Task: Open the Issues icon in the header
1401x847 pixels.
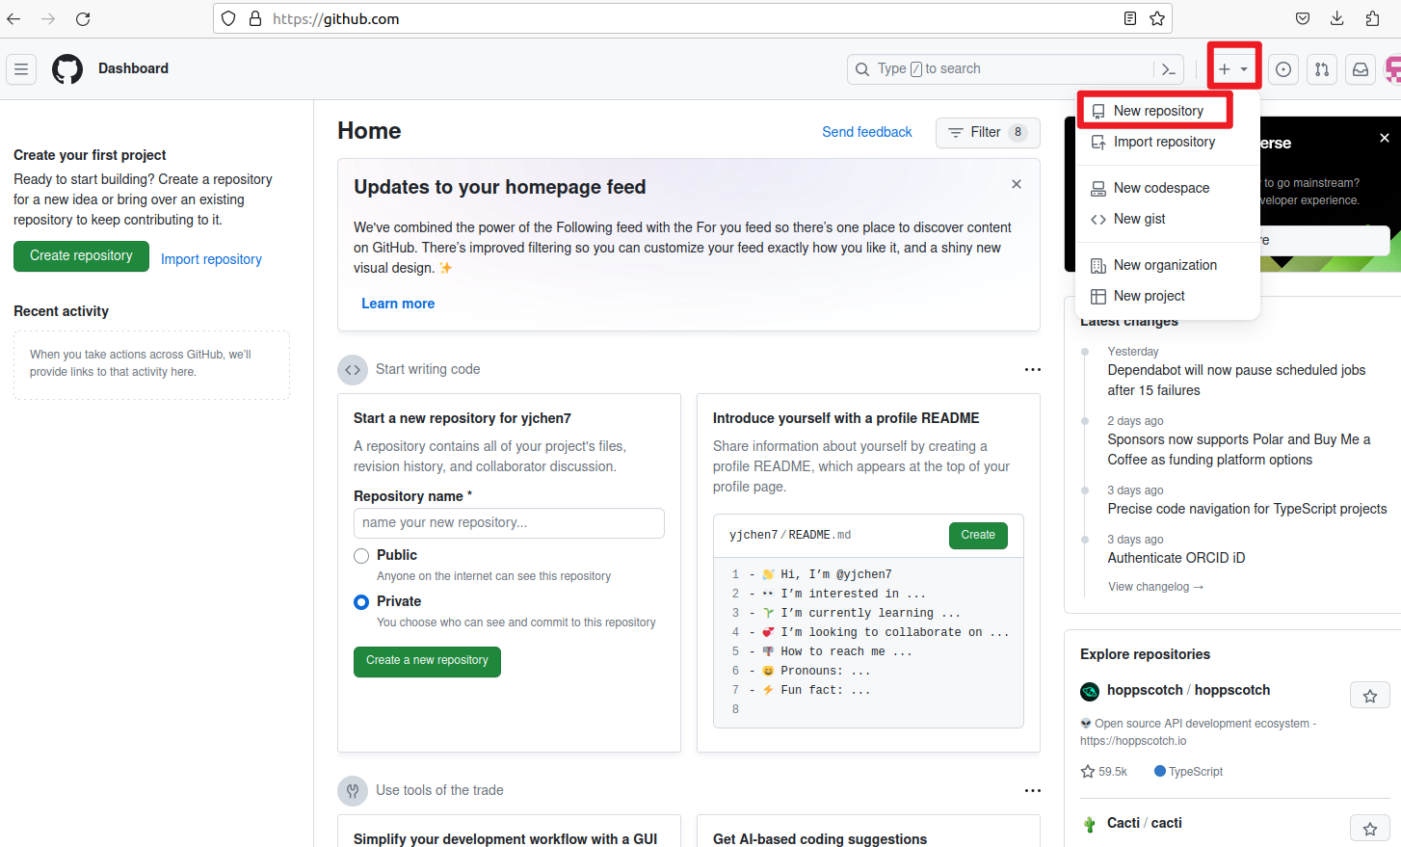Action: tap(1283, 69)
